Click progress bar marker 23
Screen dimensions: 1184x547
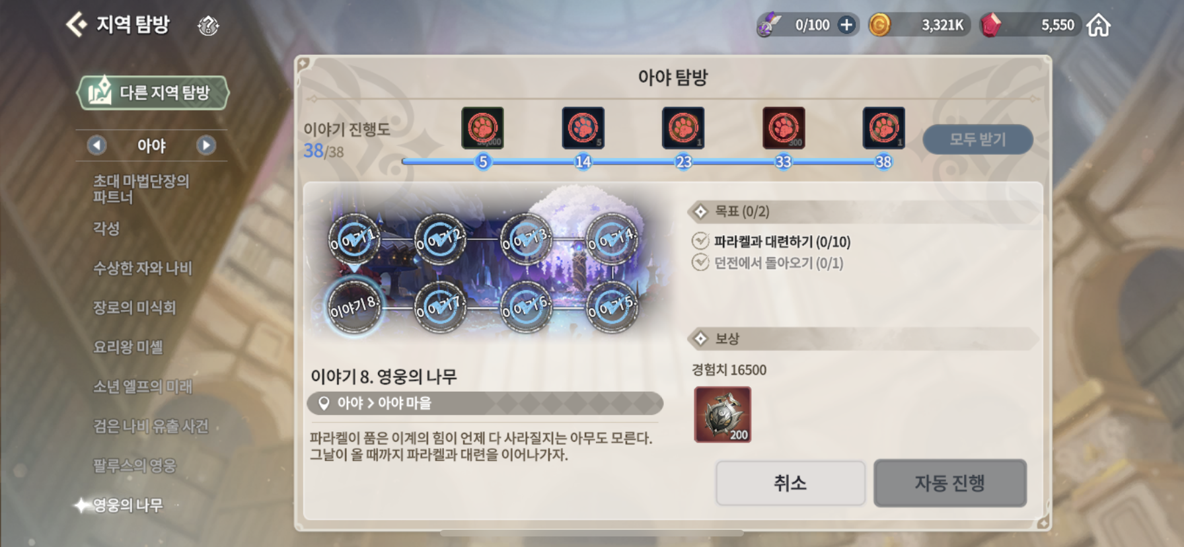click(683, 162)
